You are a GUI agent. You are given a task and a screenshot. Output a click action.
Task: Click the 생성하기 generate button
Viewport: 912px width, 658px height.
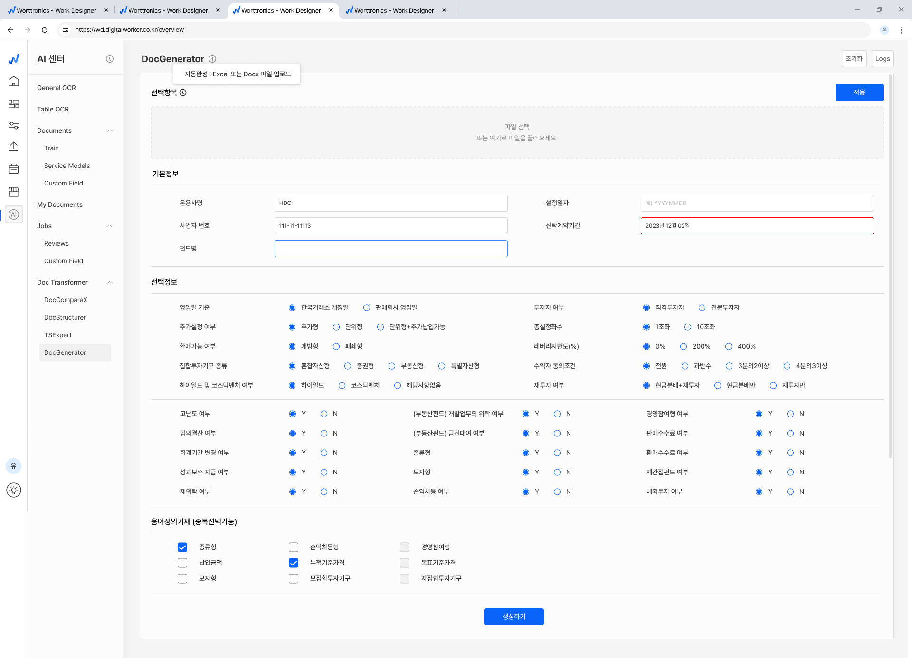[514, 616]
